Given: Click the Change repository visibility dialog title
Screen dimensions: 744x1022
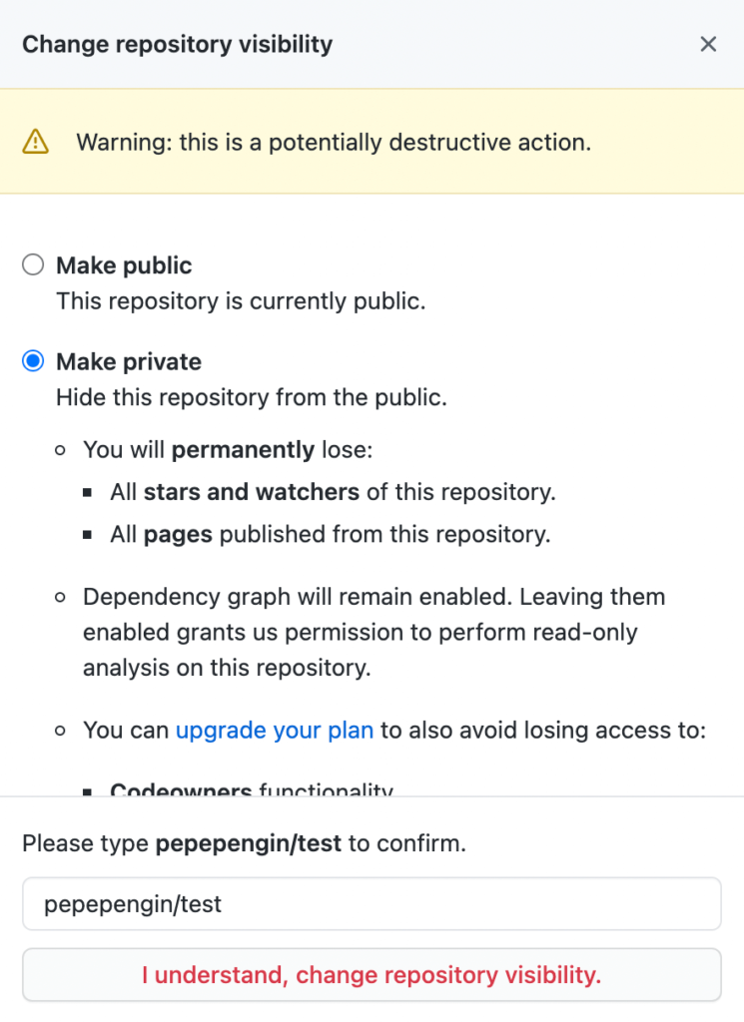Looking at the screenshot, I should pos(178,44).
